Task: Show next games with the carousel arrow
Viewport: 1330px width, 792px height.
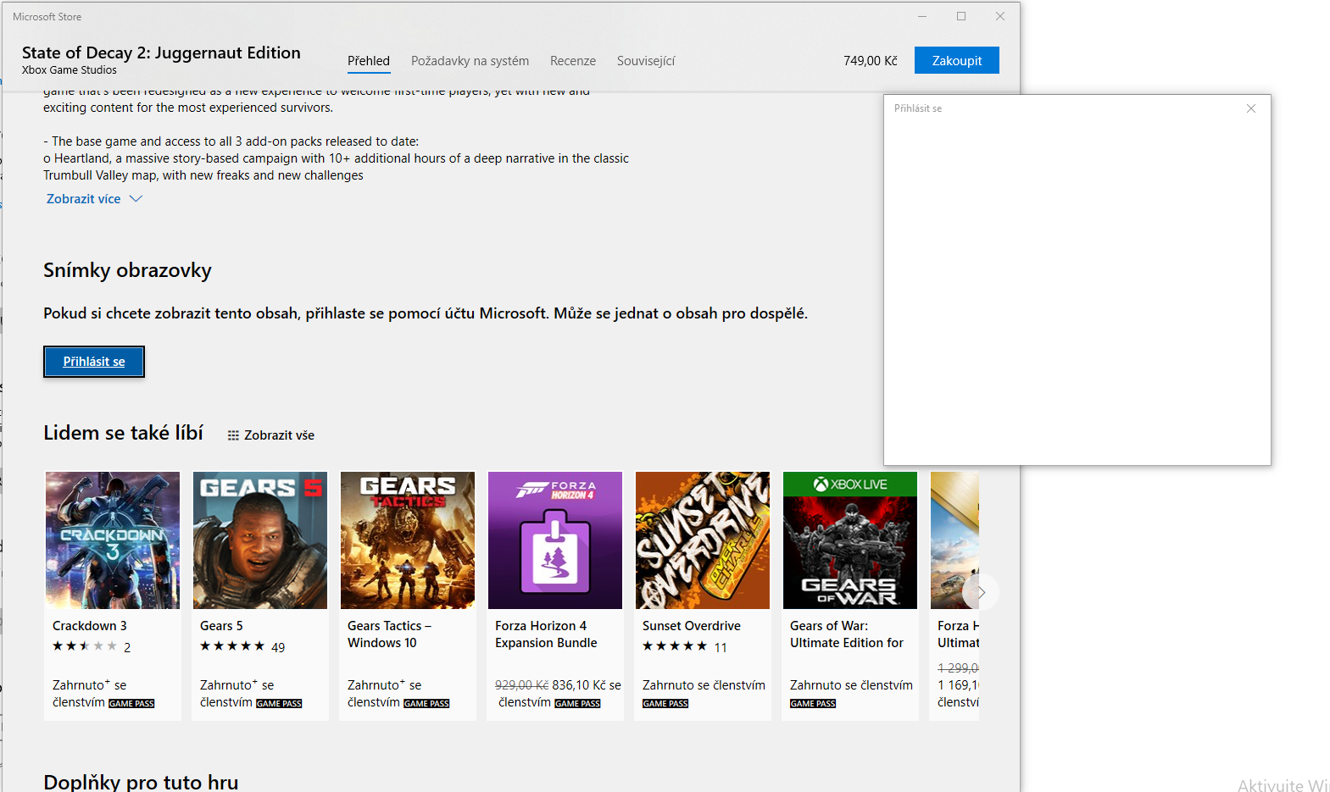Action: (981, 592)
